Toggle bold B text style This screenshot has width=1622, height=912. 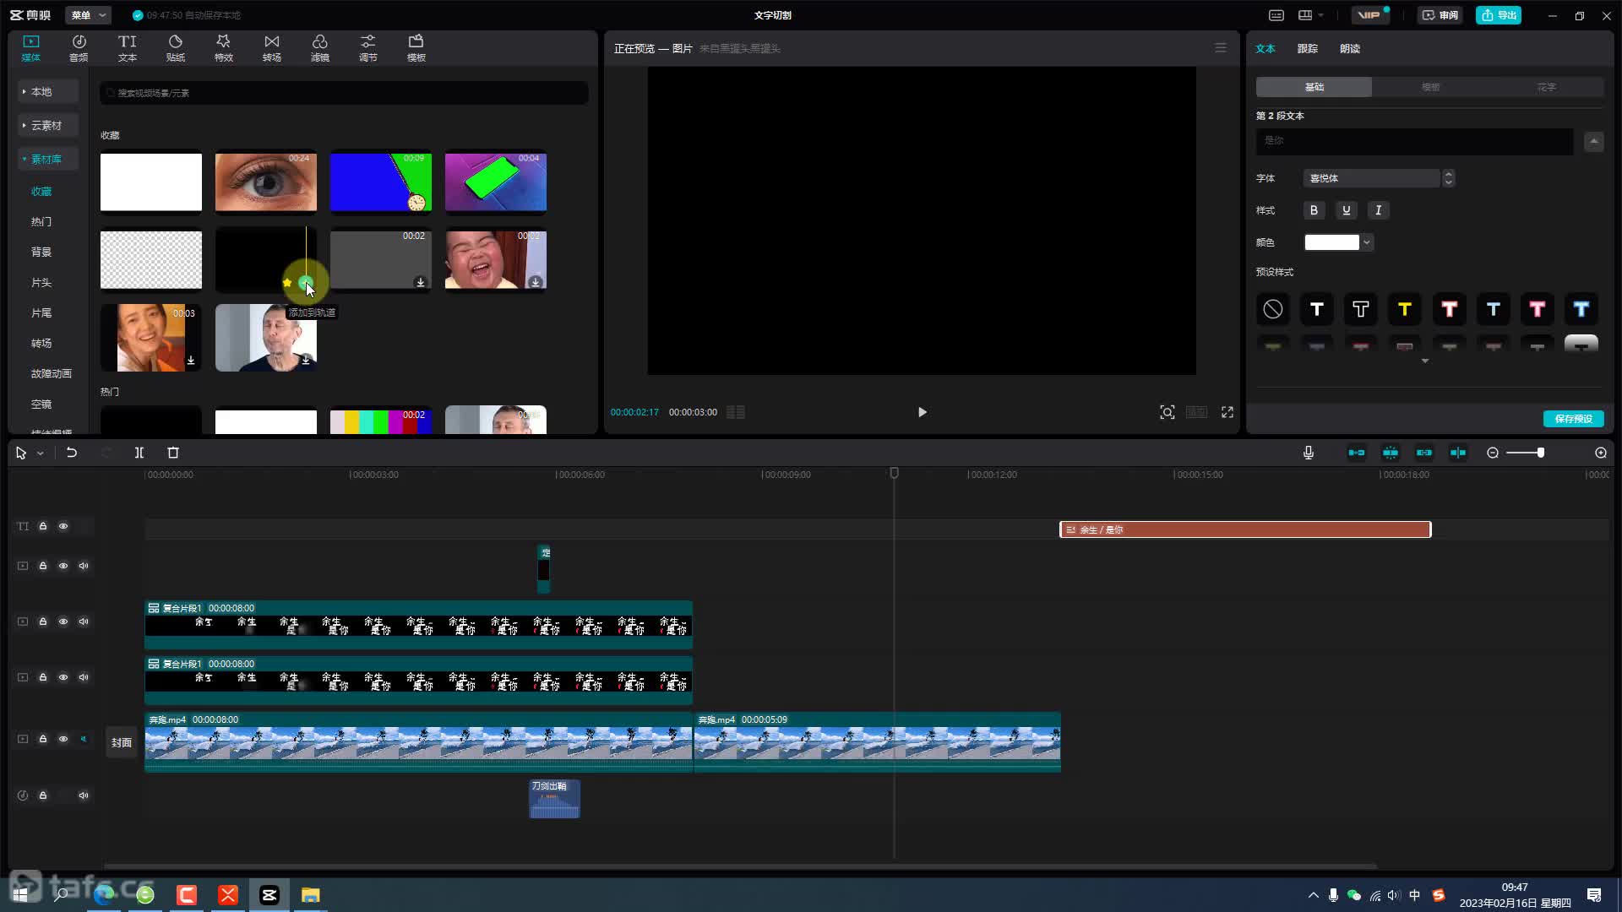pos(1314,210)
